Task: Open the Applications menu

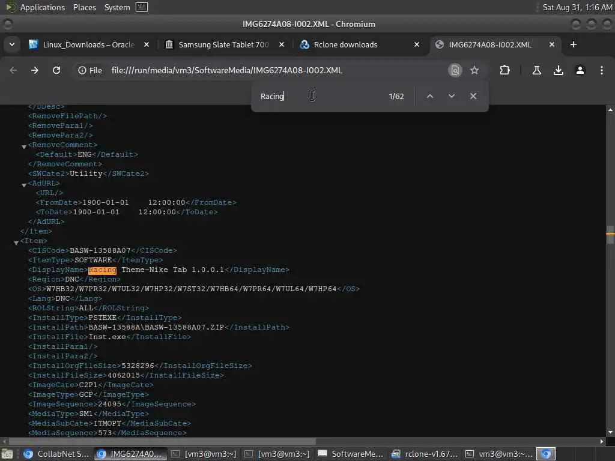Action: (43, 7)
